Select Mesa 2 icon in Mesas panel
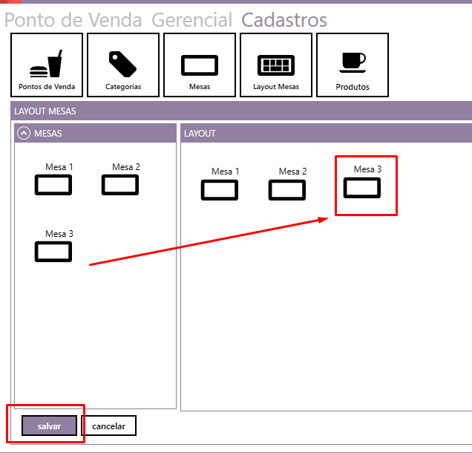This screenshot has height=453, width=472. 120,184
